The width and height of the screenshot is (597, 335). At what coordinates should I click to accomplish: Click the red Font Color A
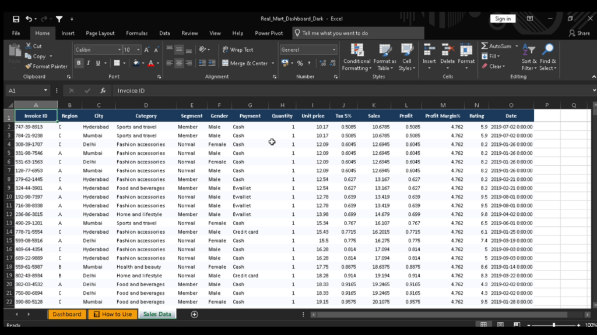(x=151, y=63)
